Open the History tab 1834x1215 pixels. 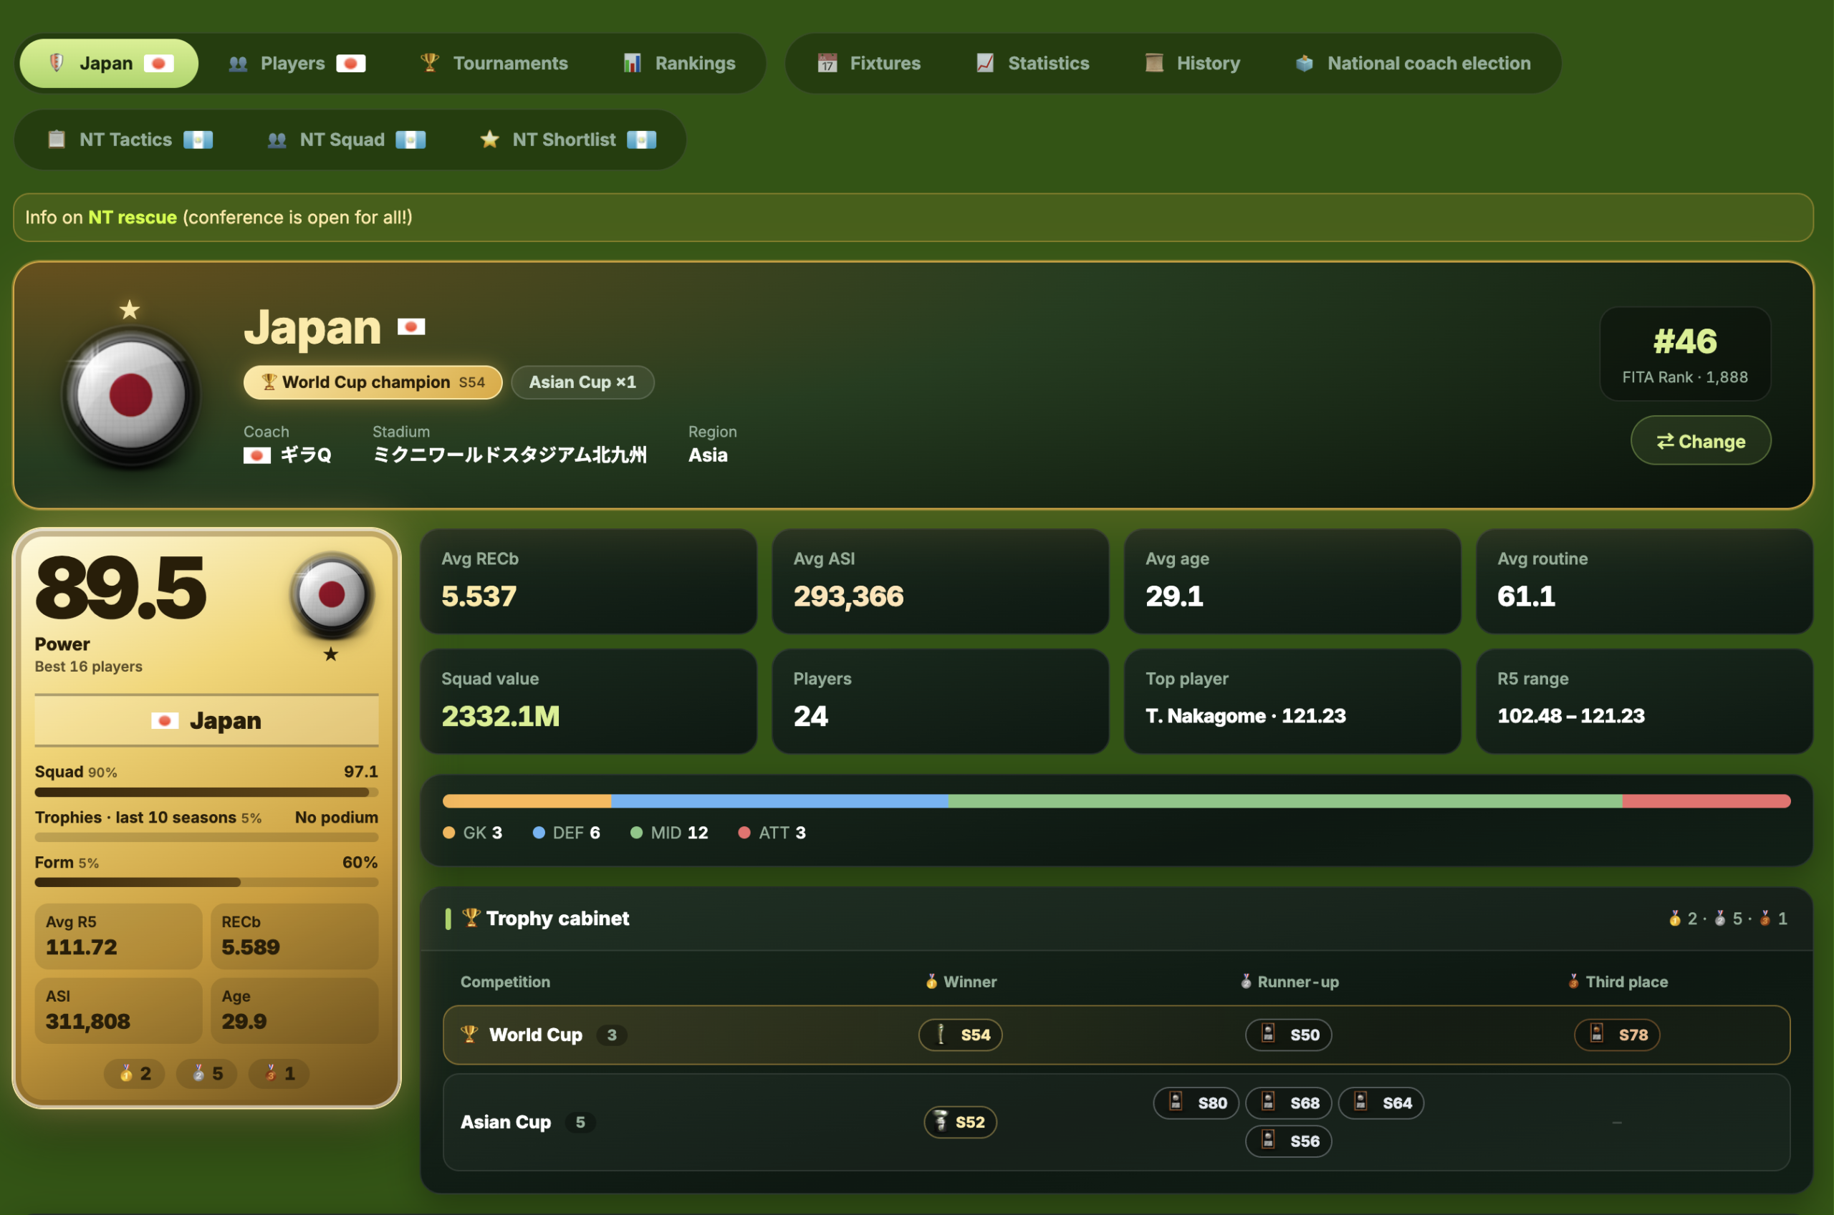point(1193,64)
